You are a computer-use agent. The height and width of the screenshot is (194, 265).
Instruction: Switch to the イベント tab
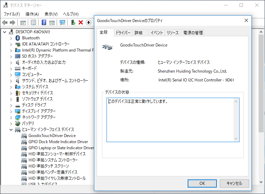tap(157, 33)
